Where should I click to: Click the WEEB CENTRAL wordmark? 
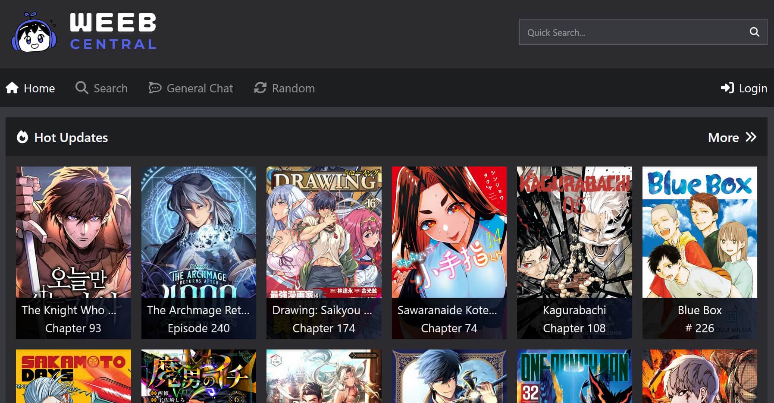(x=113, y=31)
